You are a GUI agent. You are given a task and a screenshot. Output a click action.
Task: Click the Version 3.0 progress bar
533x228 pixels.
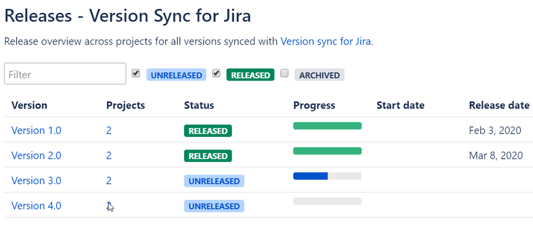tap(327, 176)
